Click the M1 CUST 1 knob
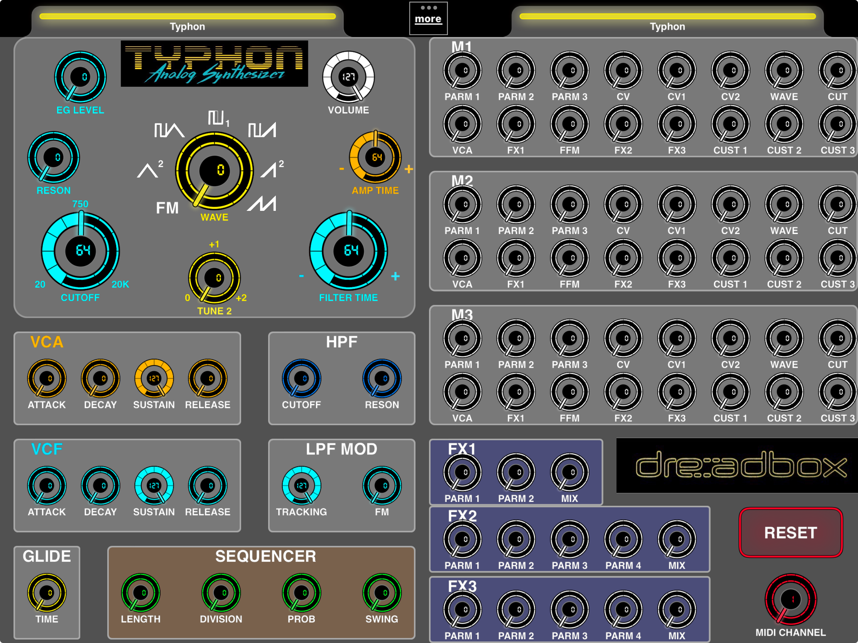This screenshot has height=643, width=858. pyautogui.click(x=730, y=124)
